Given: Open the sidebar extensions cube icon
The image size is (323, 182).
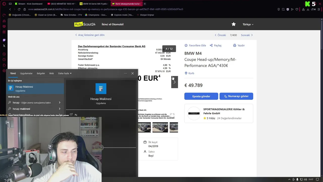Looking at the screenshot, I should coord(4,65).
